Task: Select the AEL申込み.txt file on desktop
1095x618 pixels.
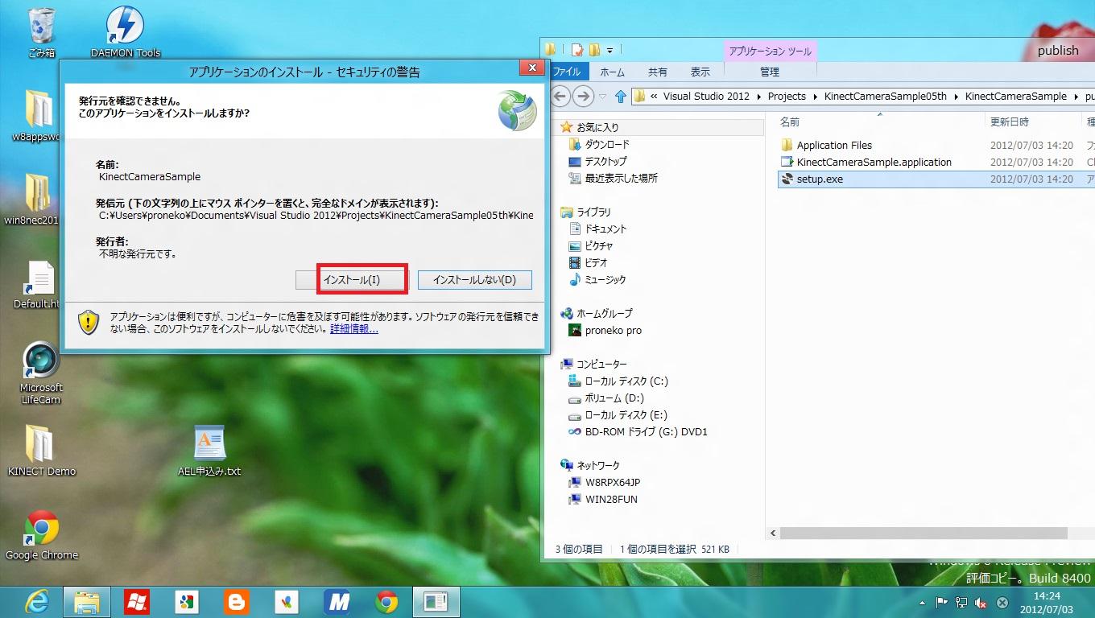Action: (x=209, y=451)
